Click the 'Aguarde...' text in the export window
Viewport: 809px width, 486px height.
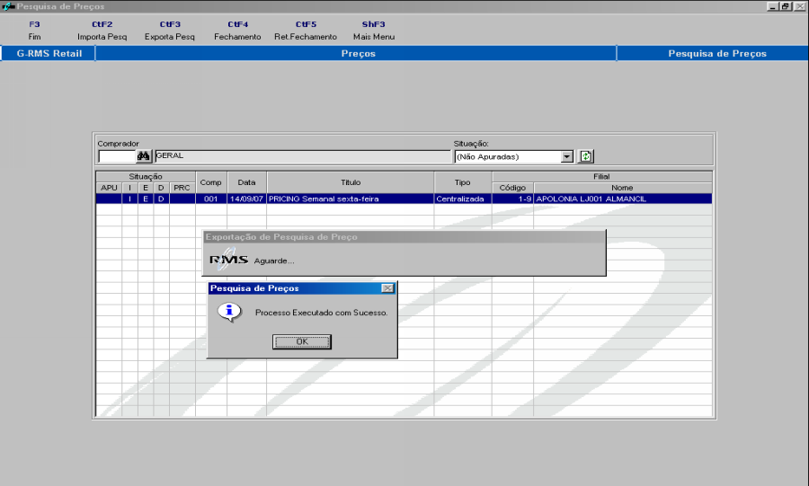[274, 261]
